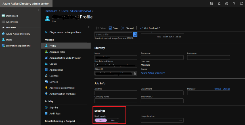Open the settings gear in top bar
Viewport: 245px width, 125px height.
click(x=227, y=3)
